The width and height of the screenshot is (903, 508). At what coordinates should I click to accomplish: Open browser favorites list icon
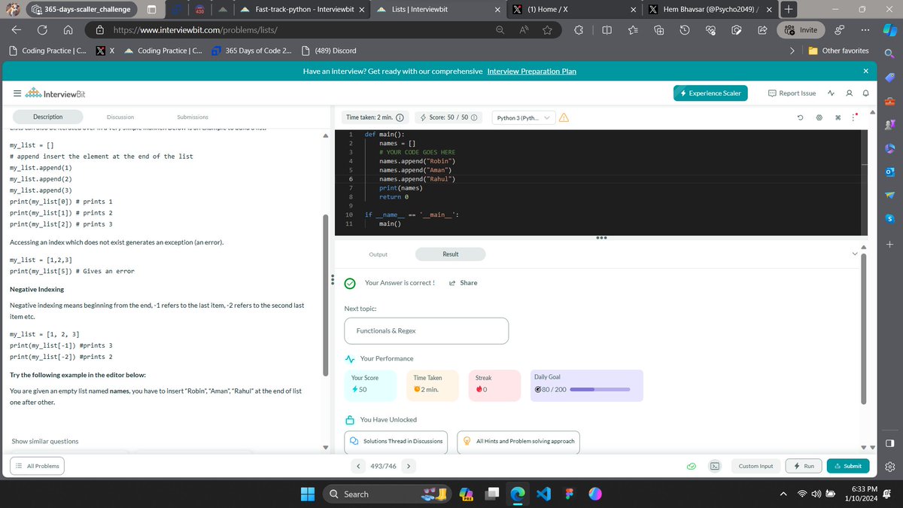pos(633,30)
